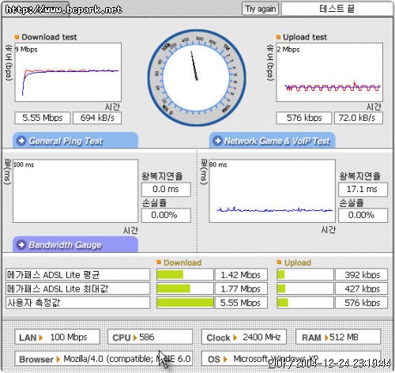
Task: Select the Bandwidth Gauge tab
Action: (75, 245)
